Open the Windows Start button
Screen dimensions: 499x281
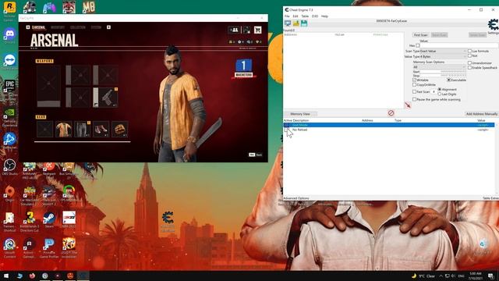click(x=6, y=276)
